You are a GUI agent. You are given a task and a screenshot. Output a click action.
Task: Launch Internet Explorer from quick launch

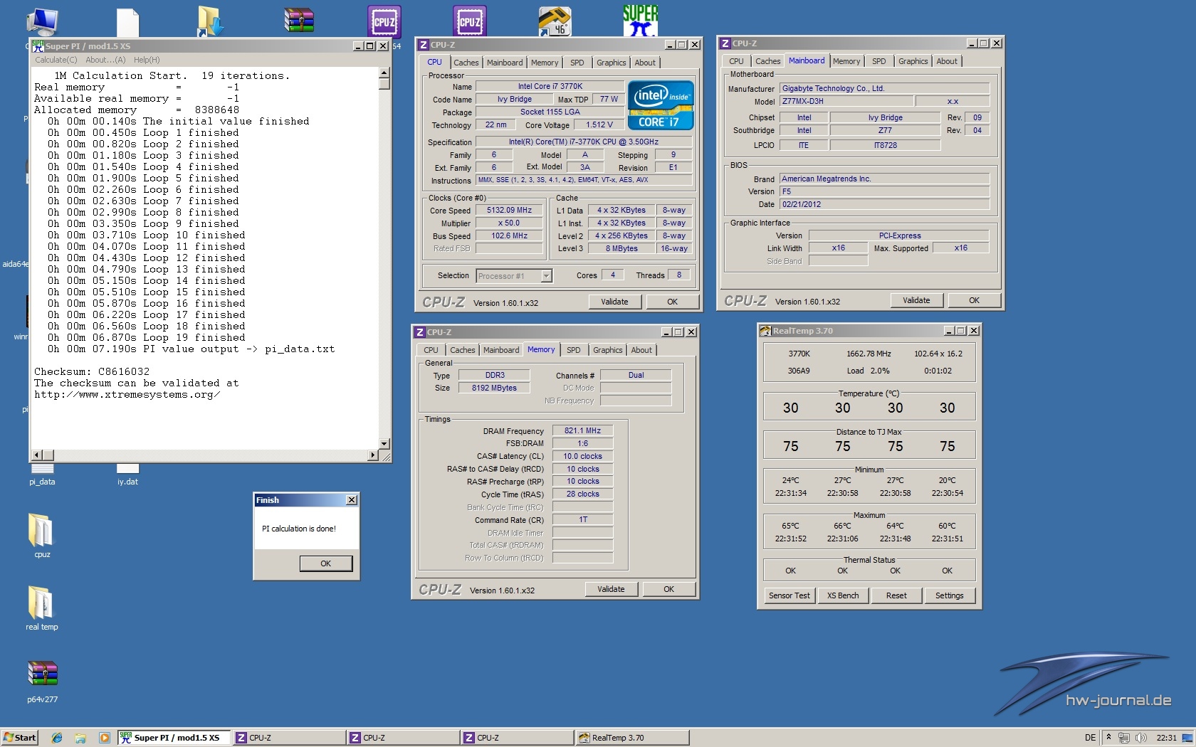tap(57, 738)
